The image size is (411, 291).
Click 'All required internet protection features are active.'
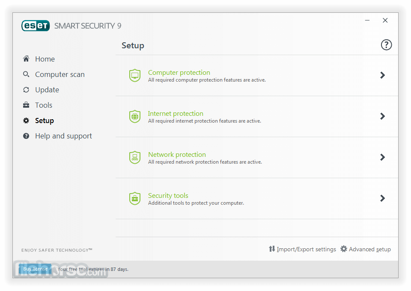205,121
